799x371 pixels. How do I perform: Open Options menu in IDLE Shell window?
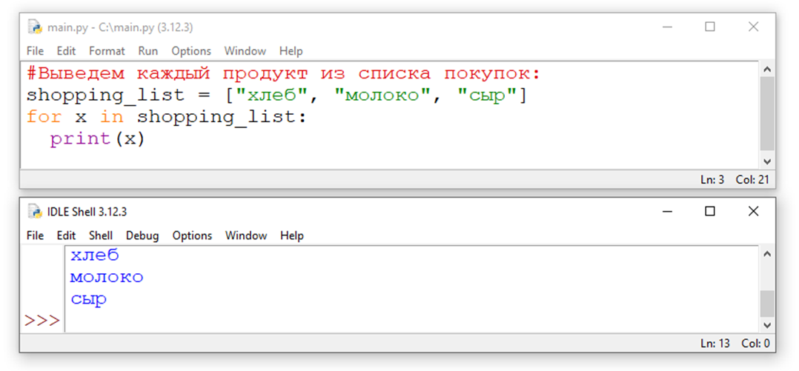pos(192,235)
